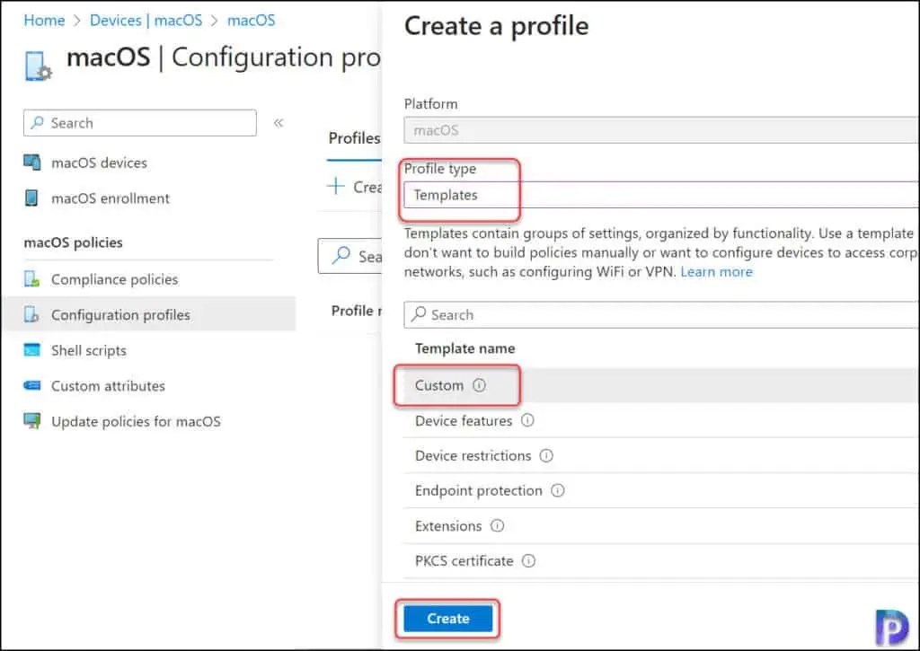Open the Learn more link
920x651 pixels.
(x=716, y=271)
